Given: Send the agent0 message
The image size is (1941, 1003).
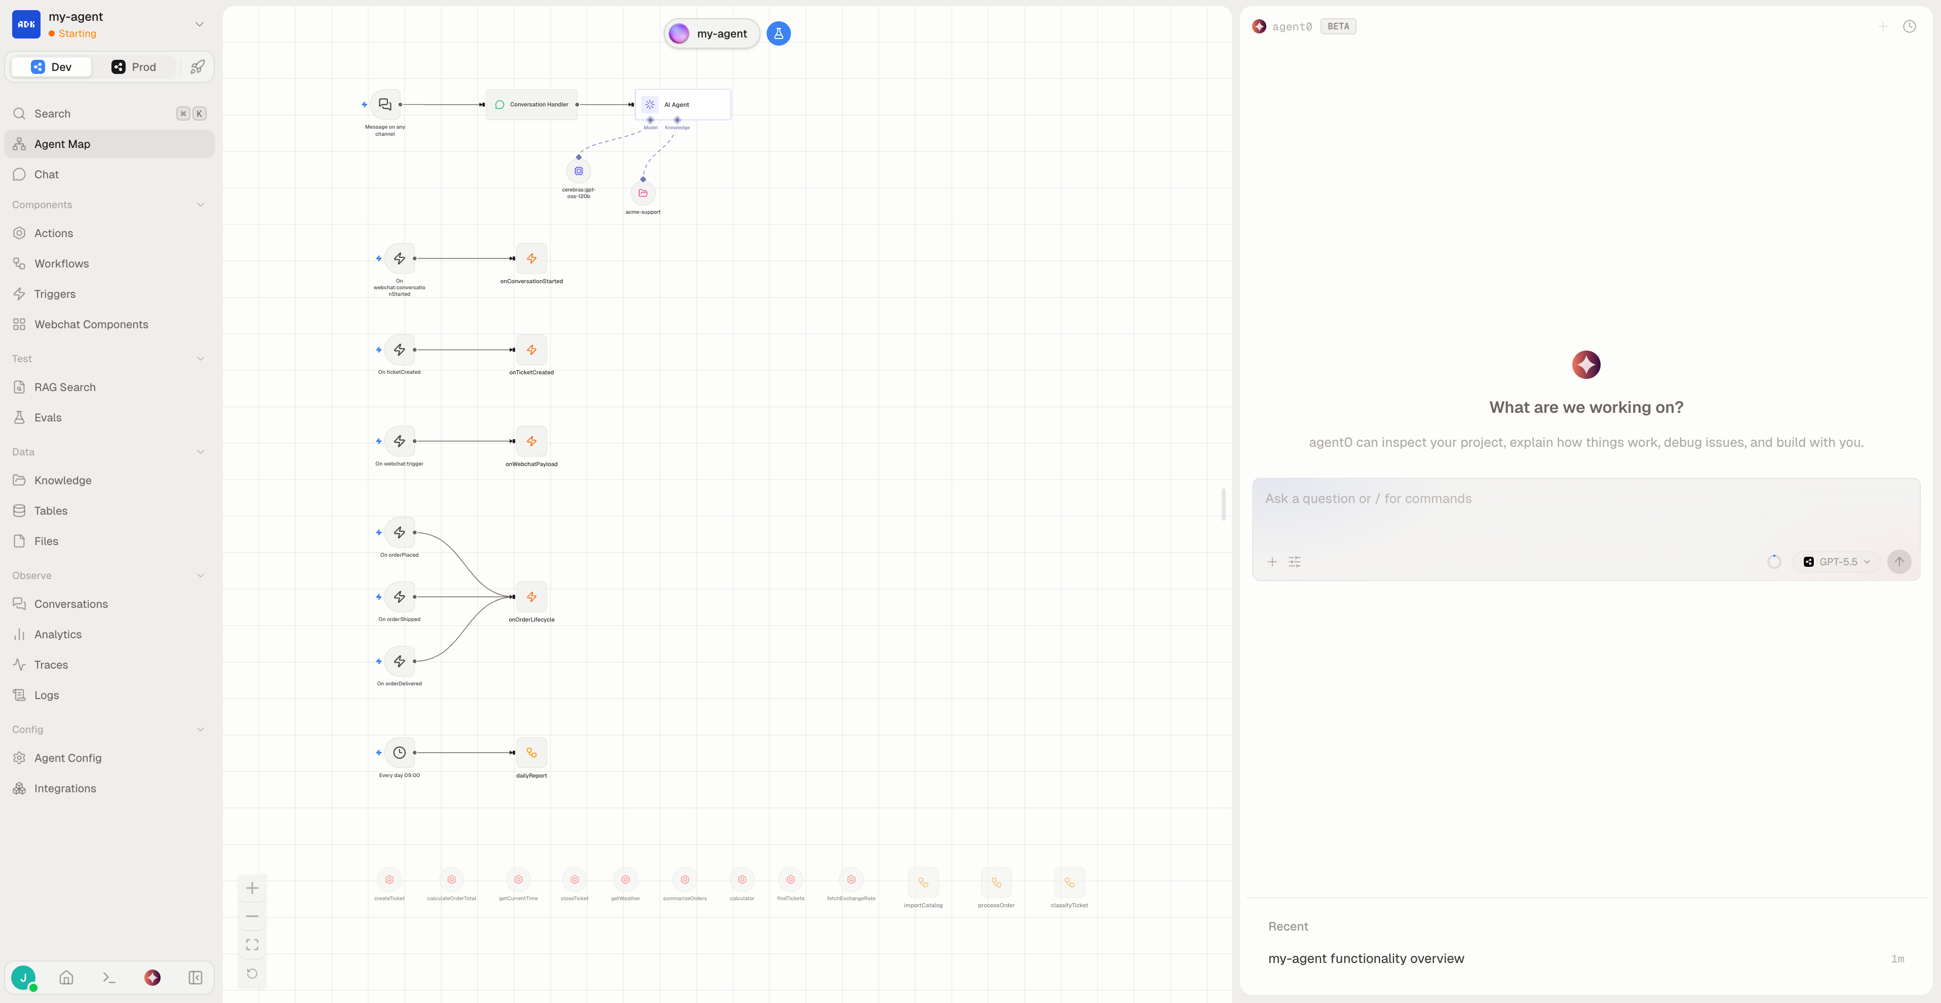Looking at the screenshot, I should [1899, 561].
